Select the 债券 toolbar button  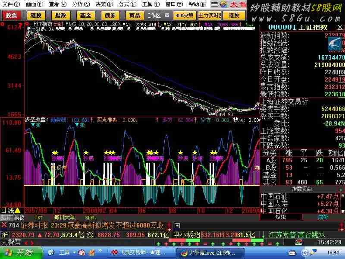click(x=110, y=16)
